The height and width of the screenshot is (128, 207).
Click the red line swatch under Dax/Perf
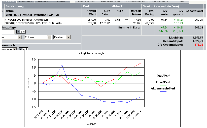coord(163,79)
